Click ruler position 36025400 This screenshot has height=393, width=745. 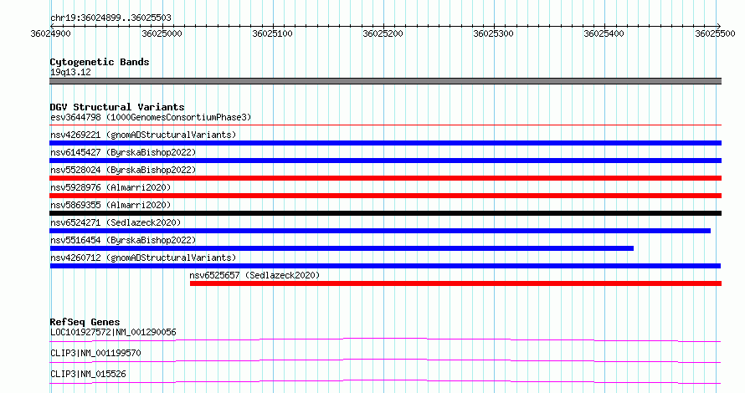click(604, 33)
